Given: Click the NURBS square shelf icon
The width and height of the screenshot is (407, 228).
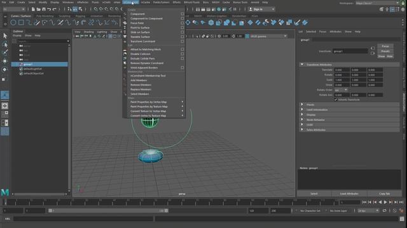Looking at the screenshot, I should coord(21,23).
